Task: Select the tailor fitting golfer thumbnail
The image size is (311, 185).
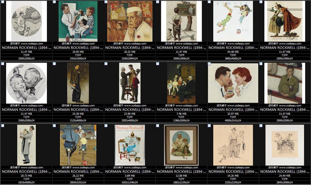Action: pos(130,83)
